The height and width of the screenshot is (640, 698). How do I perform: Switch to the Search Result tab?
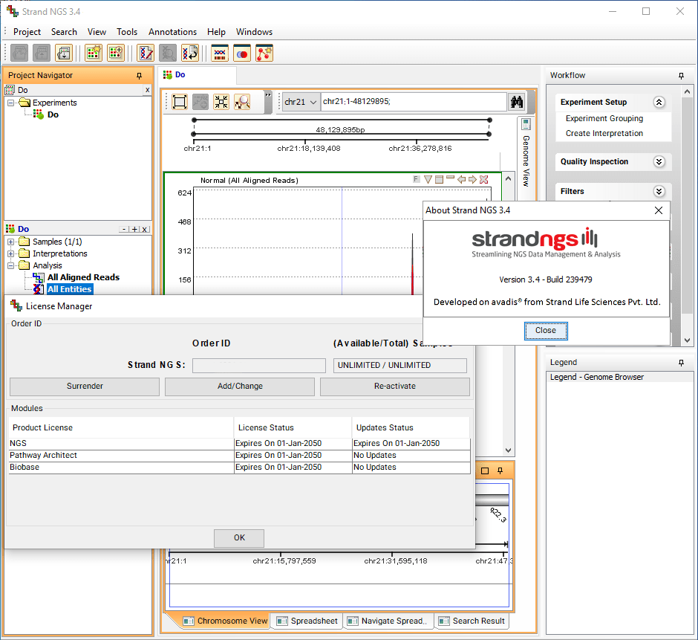click(x=472, y=621)
